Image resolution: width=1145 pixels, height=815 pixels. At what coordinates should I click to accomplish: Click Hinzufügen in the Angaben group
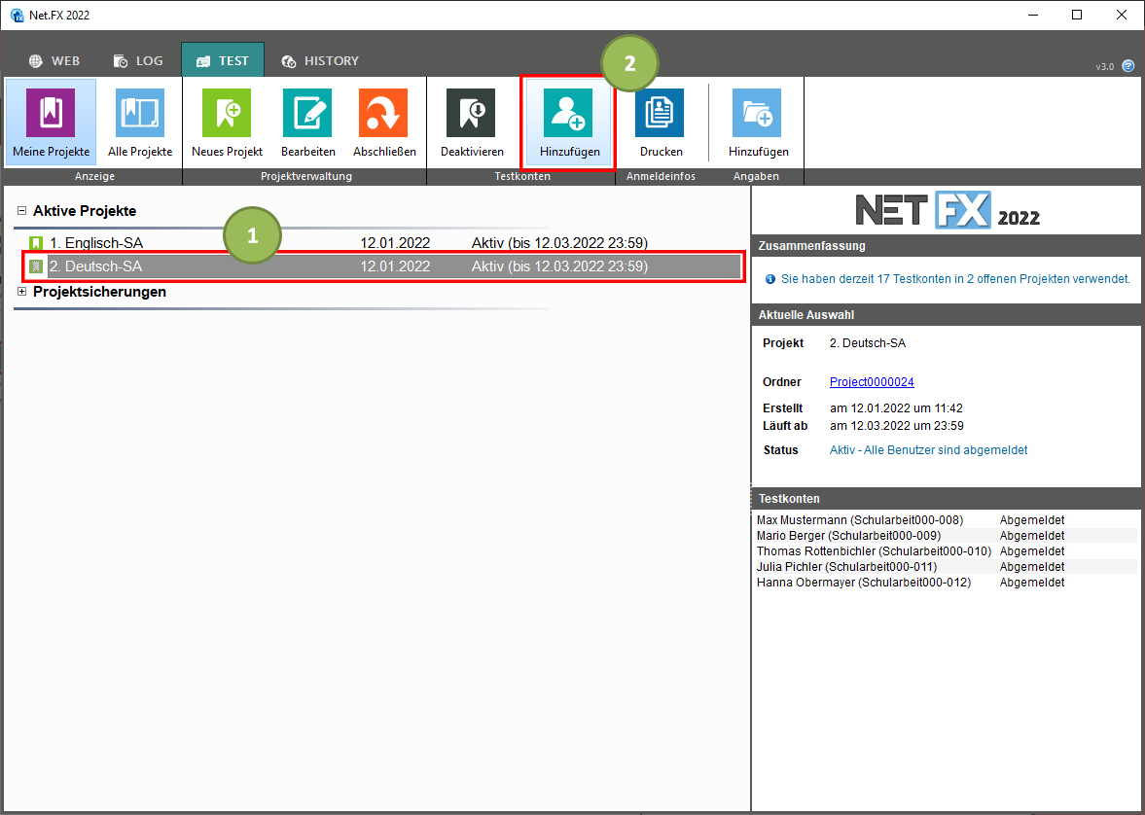tap(758, 122)
